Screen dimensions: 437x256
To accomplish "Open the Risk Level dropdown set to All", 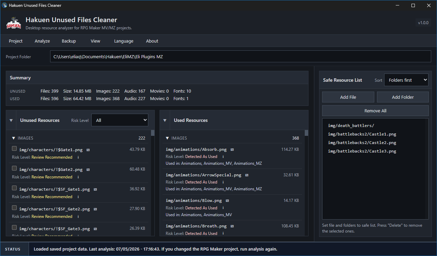I will coord(120,120).
